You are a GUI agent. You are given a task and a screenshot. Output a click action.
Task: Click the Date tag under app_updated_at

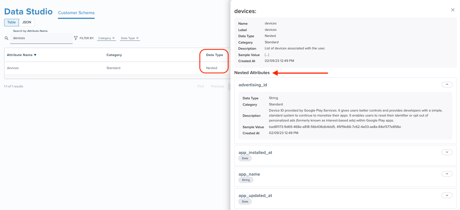click(245, 202)
